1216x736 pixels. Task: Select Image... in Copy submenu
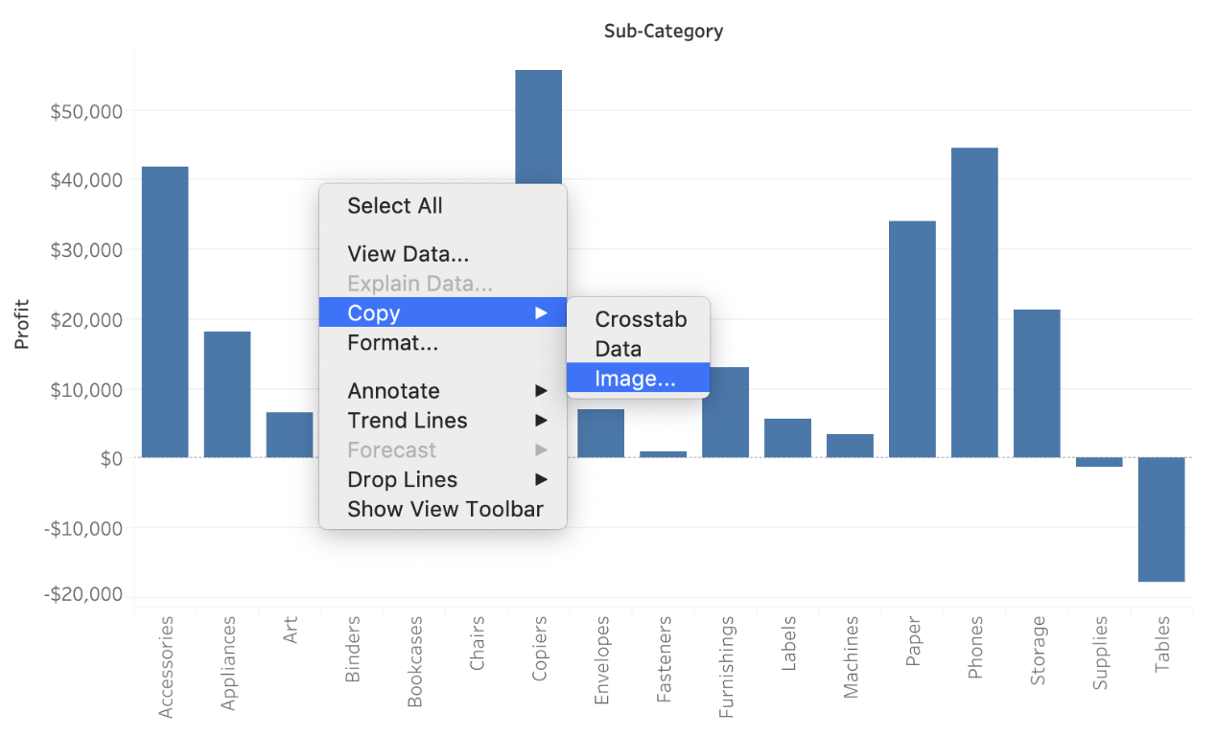635,379
